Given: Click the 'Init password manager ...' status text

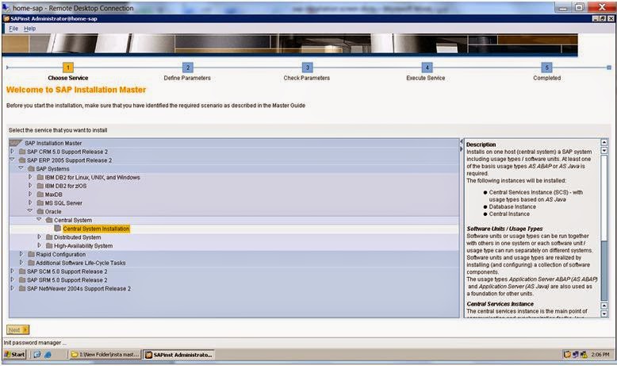Looking at the screenshot, I should tap(35, 343).
